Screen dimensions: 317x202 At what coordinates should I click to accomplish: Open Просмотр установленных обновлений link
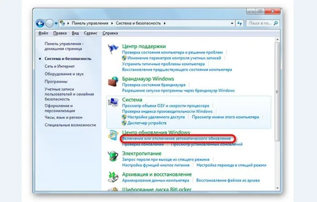(207, 144)
